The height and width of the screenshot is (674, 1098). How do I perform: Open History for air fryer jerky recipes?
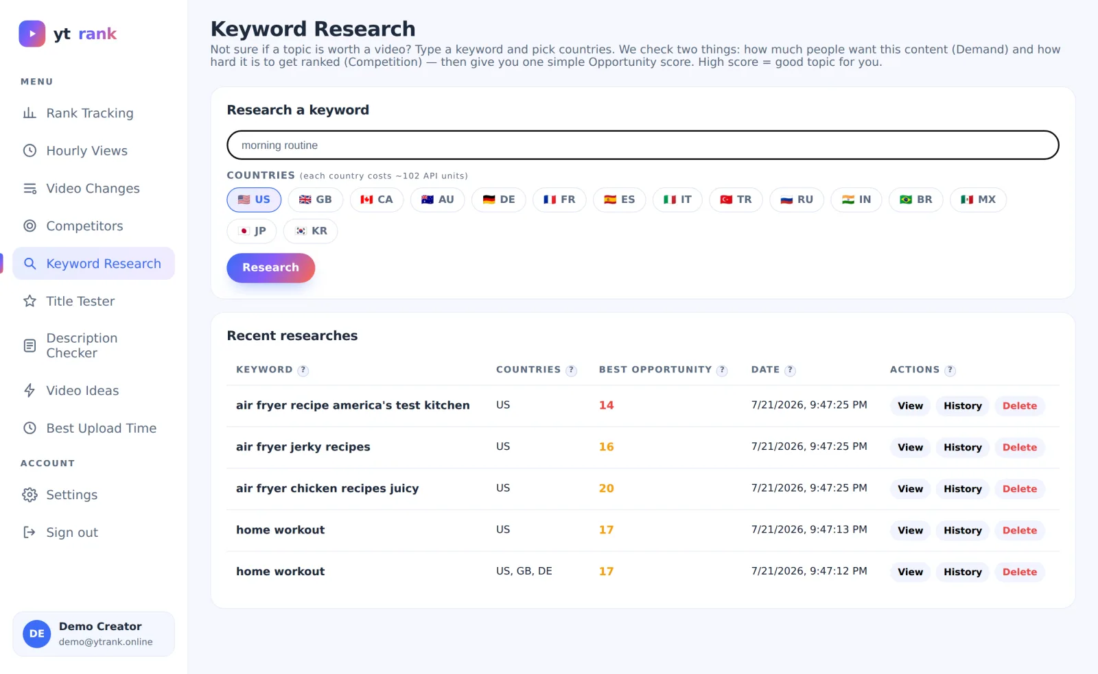point(963,448)
